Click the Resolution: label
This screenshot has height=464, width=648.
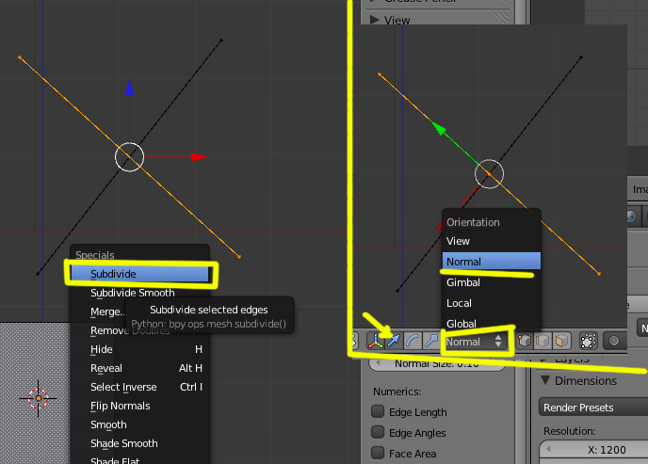(570, 431)
